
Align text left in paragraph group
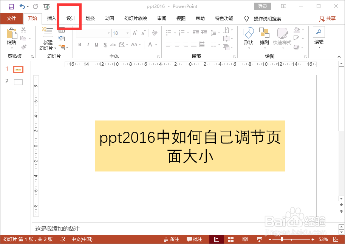pyautogui.click(x=169, y=45)
